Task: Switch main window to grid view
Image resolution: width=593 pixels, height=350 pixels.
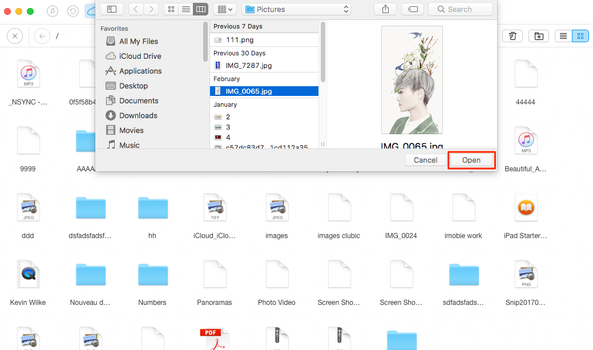Action: pos(580,36)
